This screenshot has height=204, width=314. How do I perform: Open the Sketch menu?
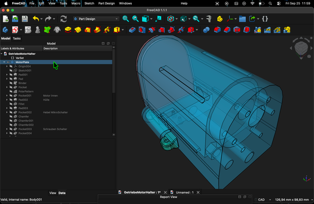pyautogui.click(x=90, y=3)
